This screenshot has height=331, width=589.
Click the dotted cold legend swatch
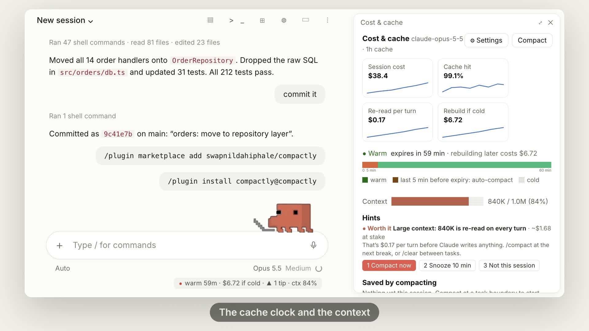pyautogui.click(x=522, y=180)
